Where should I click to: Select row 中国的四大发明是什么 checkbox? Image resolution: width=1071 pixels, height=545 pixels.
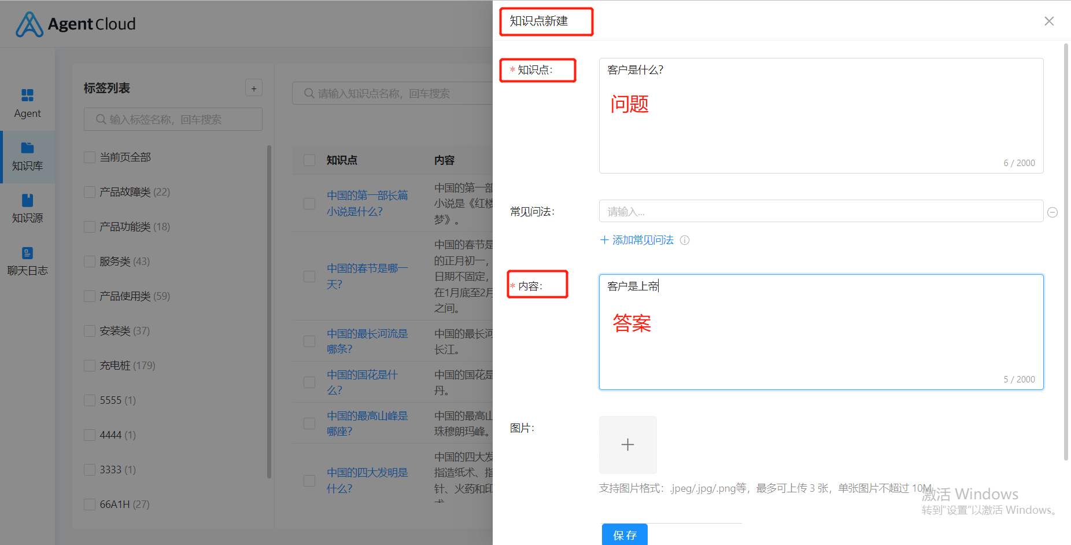pos(309,481)
